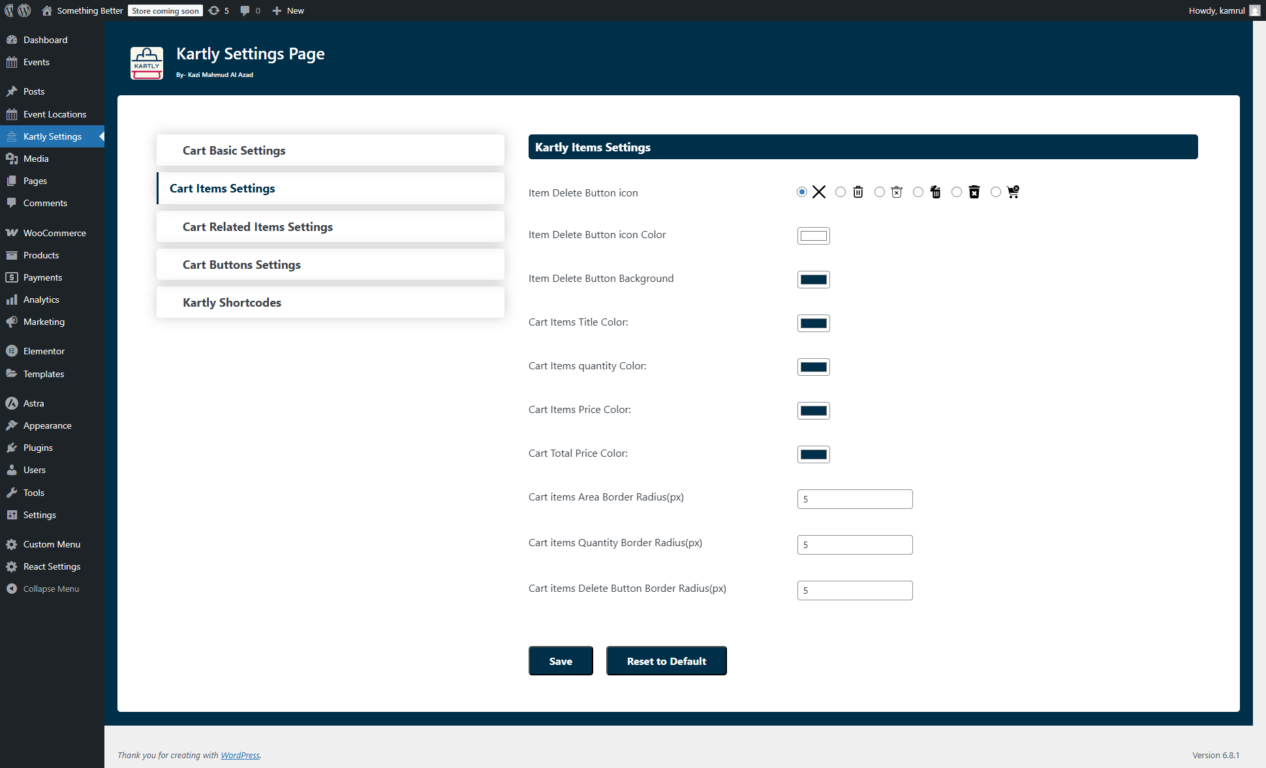
Task: Open Cart Related Items Settings tab
Action: pos(330,226)
